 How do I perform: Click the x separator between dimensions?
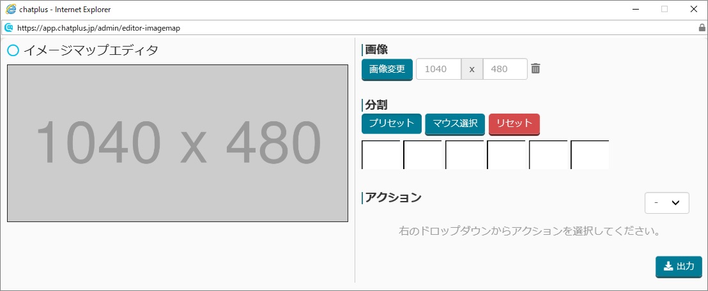click(472, 69)
